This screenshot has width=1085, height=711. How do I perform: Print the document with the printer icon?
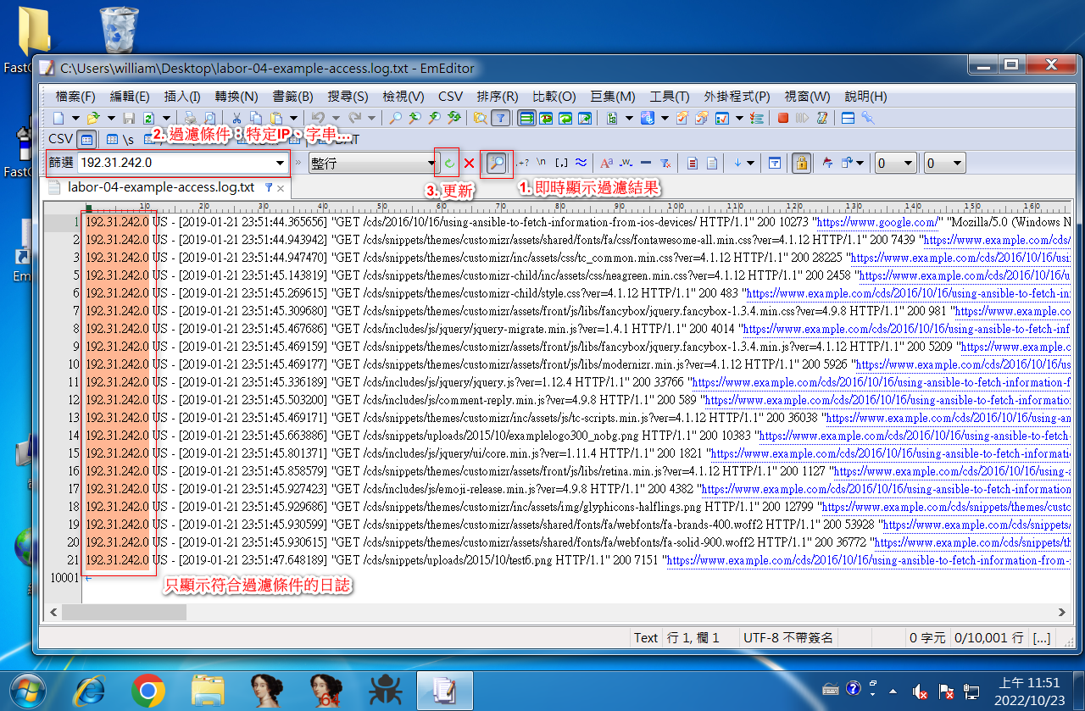[x=190, y=118]
